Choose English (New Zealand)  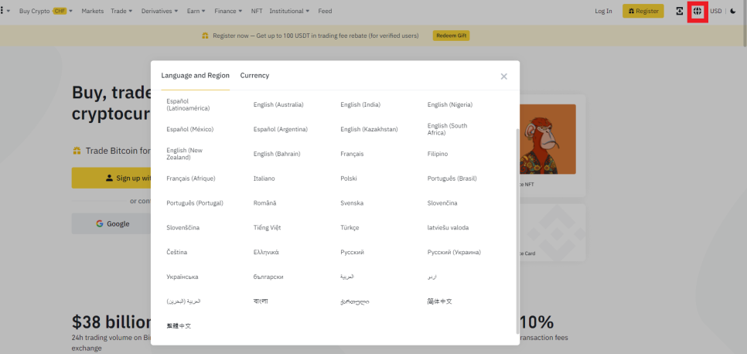pos(184,154)
